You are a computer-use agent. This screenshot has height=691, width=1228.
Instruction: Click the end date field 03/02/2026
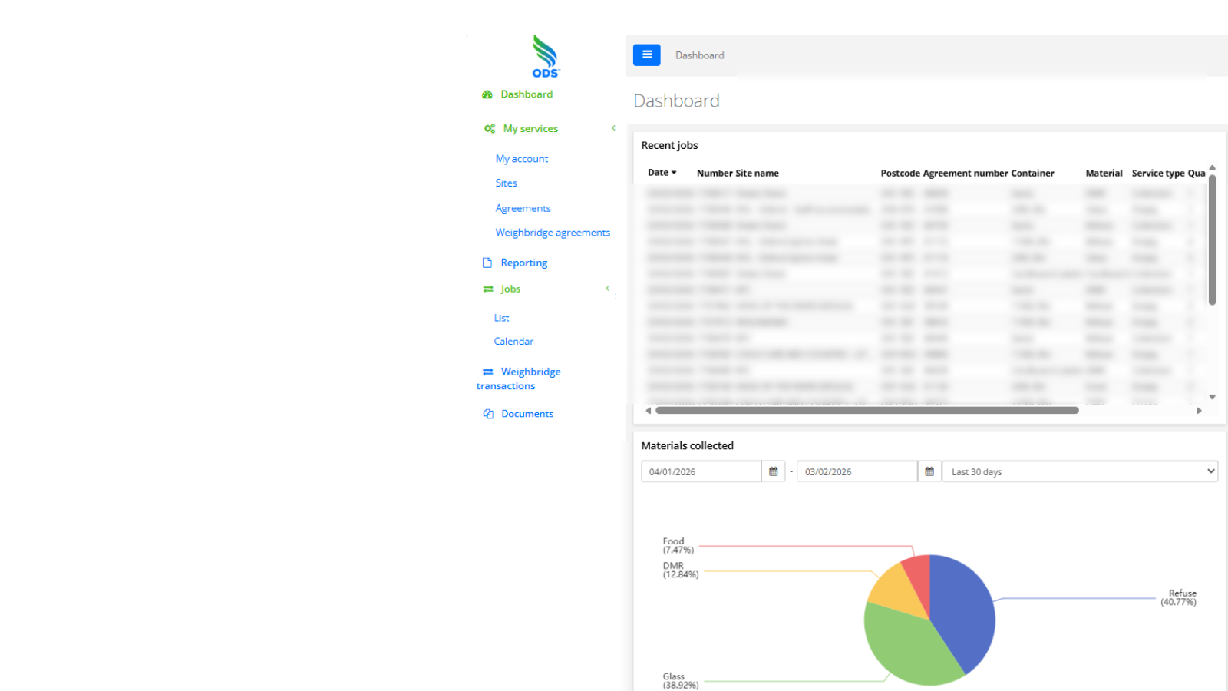(x=857, y=471)
